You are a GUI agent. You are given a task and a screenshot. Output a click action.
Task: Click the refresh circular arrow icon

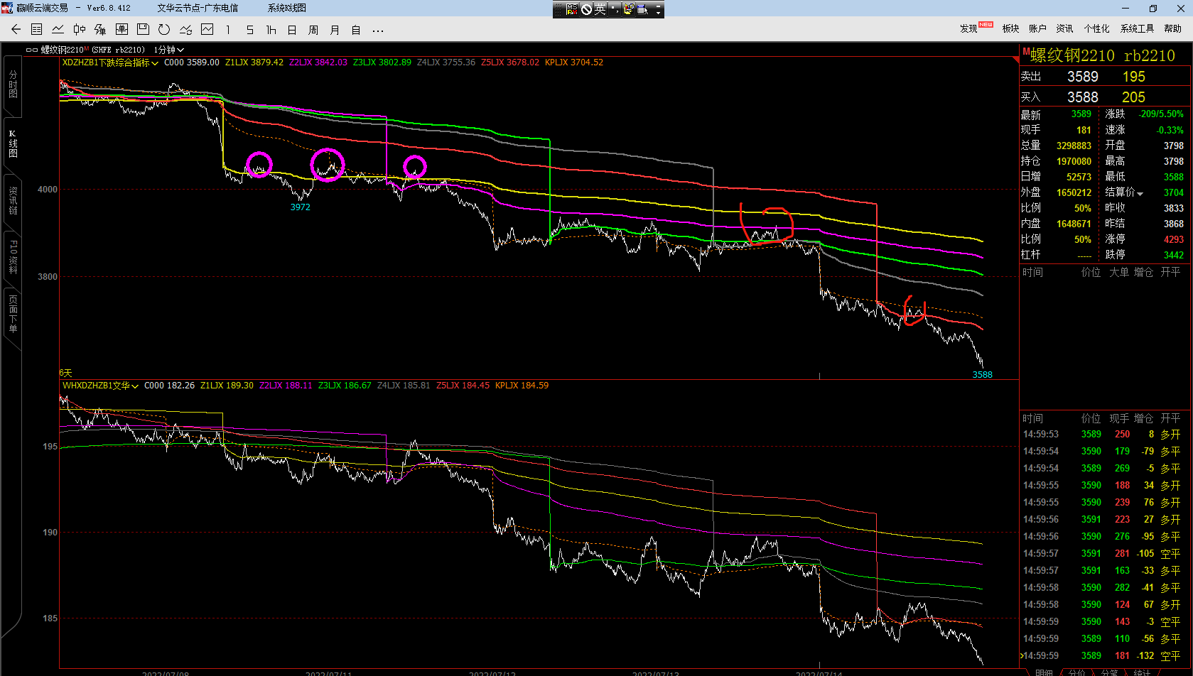click(x=164, y=29)
